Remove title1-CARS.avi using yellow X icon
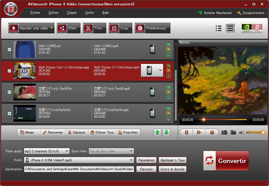269x186 pixels. 168,49
